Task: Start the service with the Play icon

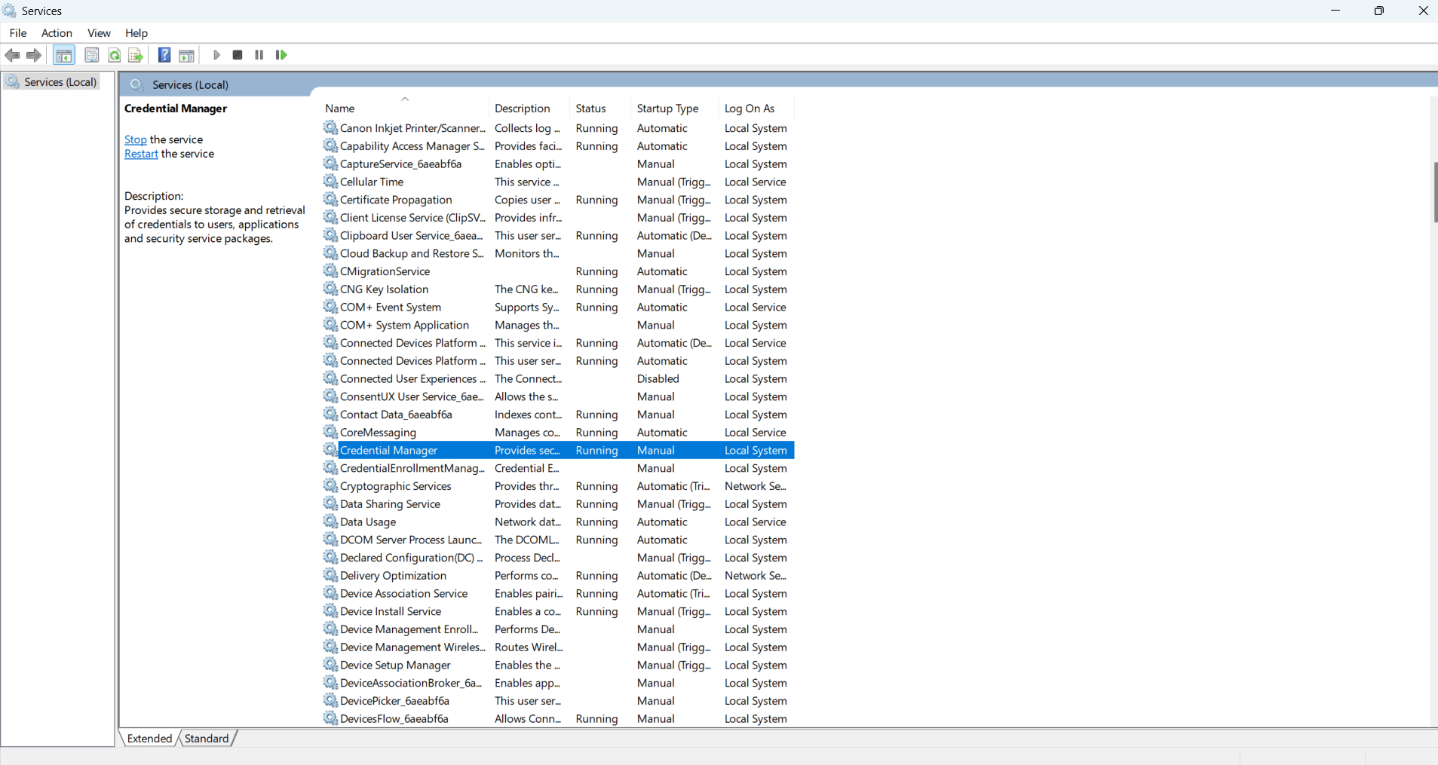Action: click(216, 55)
